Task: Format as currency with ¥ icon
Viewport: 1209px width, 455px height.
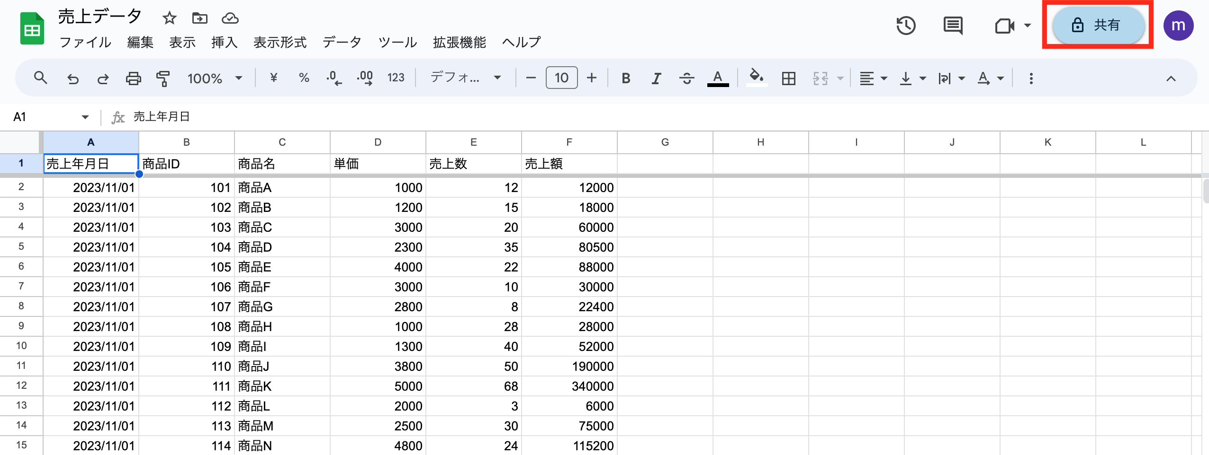Action: point(273,78)
